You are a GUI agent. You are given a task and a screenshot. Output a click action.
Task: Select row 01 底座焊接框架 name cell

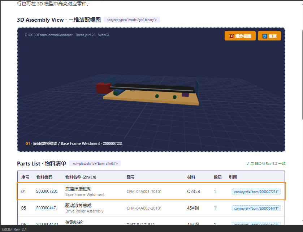85,192
